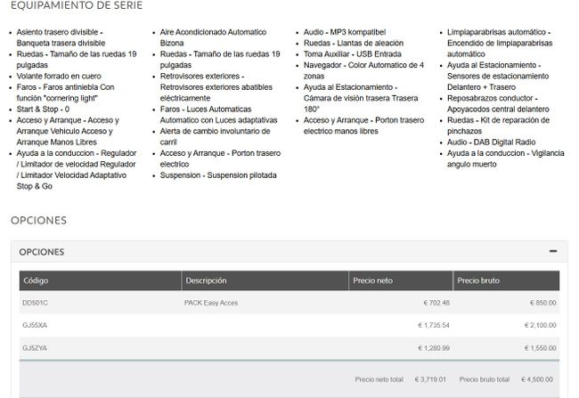
Task: Click net price € 1,735.54
Action: [434, 325]
